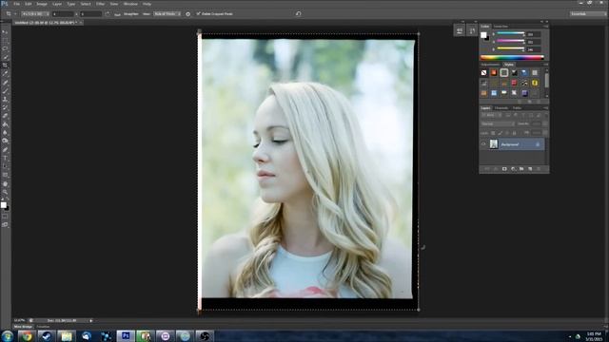Image resolution: width=609 pixels, height=342 pixels.
Task: Select the Clone Stamp tool
Action: (x=5, y=99)
